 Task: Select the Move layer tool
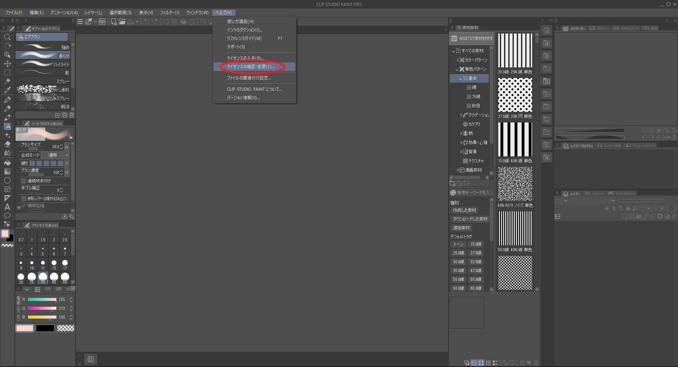(7, 63)
